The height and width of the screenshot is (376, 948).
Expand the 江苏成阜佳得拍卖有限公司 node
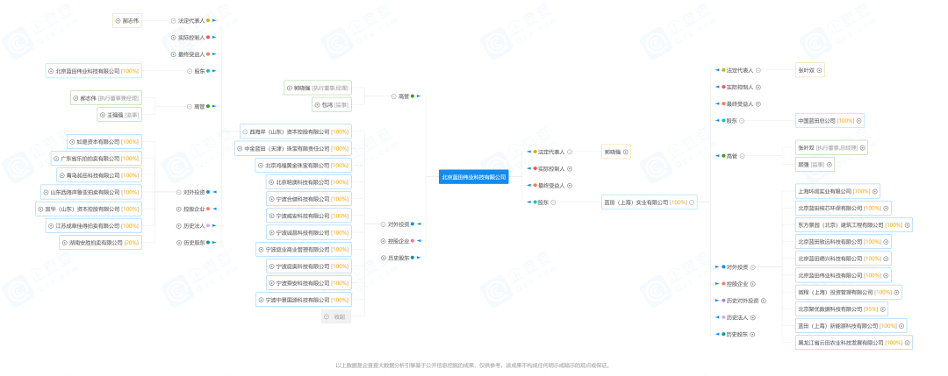[51, 226]
